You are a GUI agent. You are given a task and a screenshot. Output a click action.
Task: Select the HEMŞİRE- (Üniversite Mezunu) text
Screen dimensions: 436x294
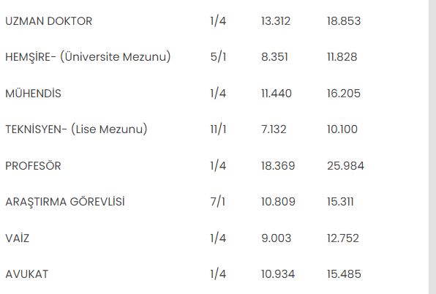pyautogui.click(x=88, y=57)
